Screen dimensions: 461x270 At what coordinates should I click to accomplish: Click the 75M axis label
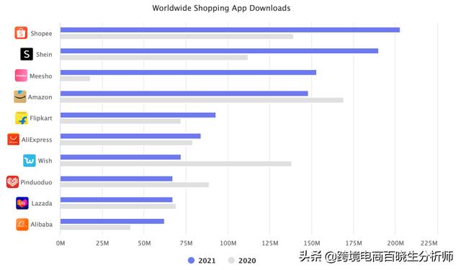click(186, 243)
